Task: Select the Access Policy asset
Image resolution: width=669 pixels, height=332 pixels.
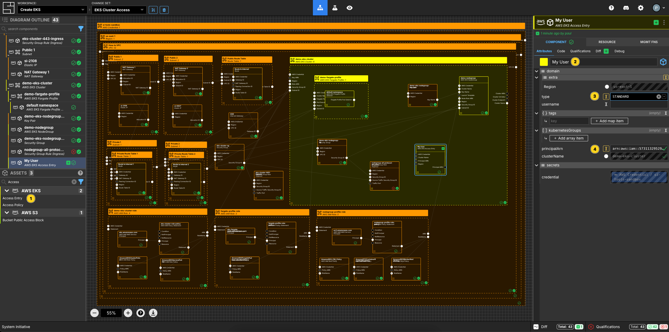Action: (13, 205)
